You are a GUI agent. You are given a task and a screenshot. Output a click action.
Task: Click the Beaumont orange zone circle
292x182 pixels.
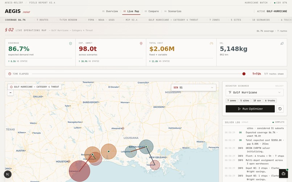[92, 154]
